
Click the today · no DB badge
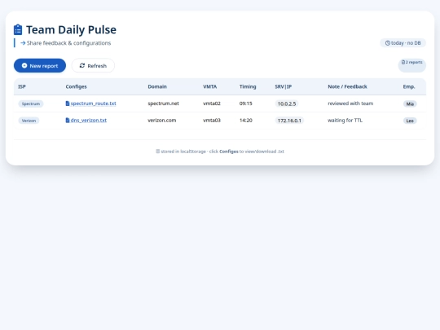(x=403, y=43)
